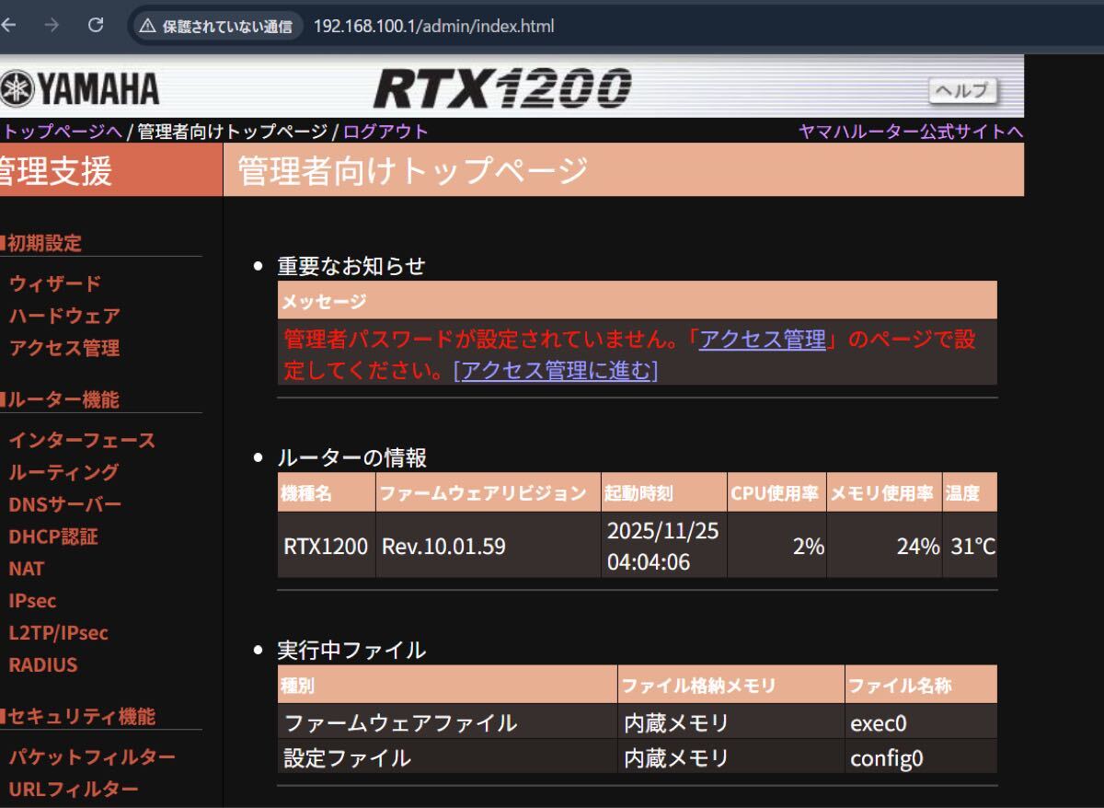The height and width of the screenshot is (808, 1104).
Task: Open ウィザード in sidebar
Action: [55, 283]
